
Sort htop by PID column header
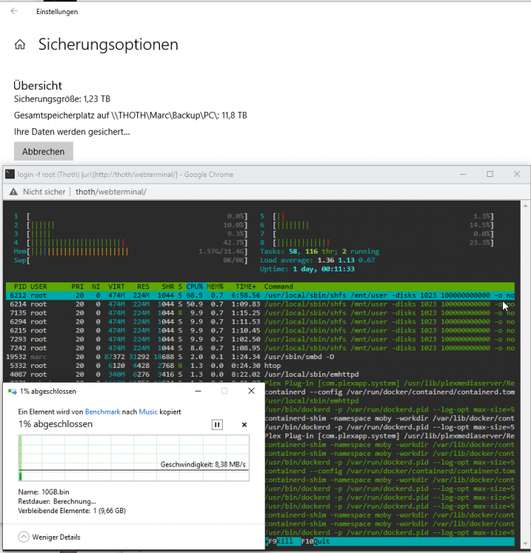coord(20,286)
